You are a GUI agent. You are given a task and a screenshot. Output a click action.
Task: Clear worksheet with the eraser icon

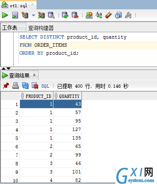point(109,15)
